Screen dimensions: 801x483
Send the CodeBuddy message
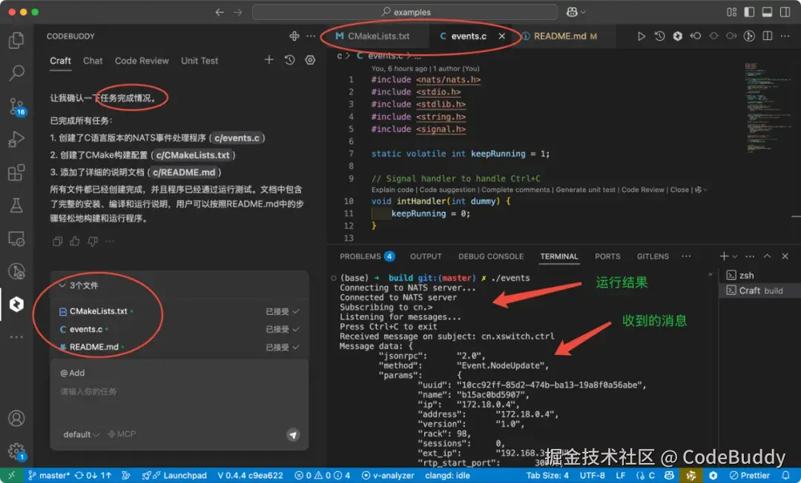[x=293, y=435]
